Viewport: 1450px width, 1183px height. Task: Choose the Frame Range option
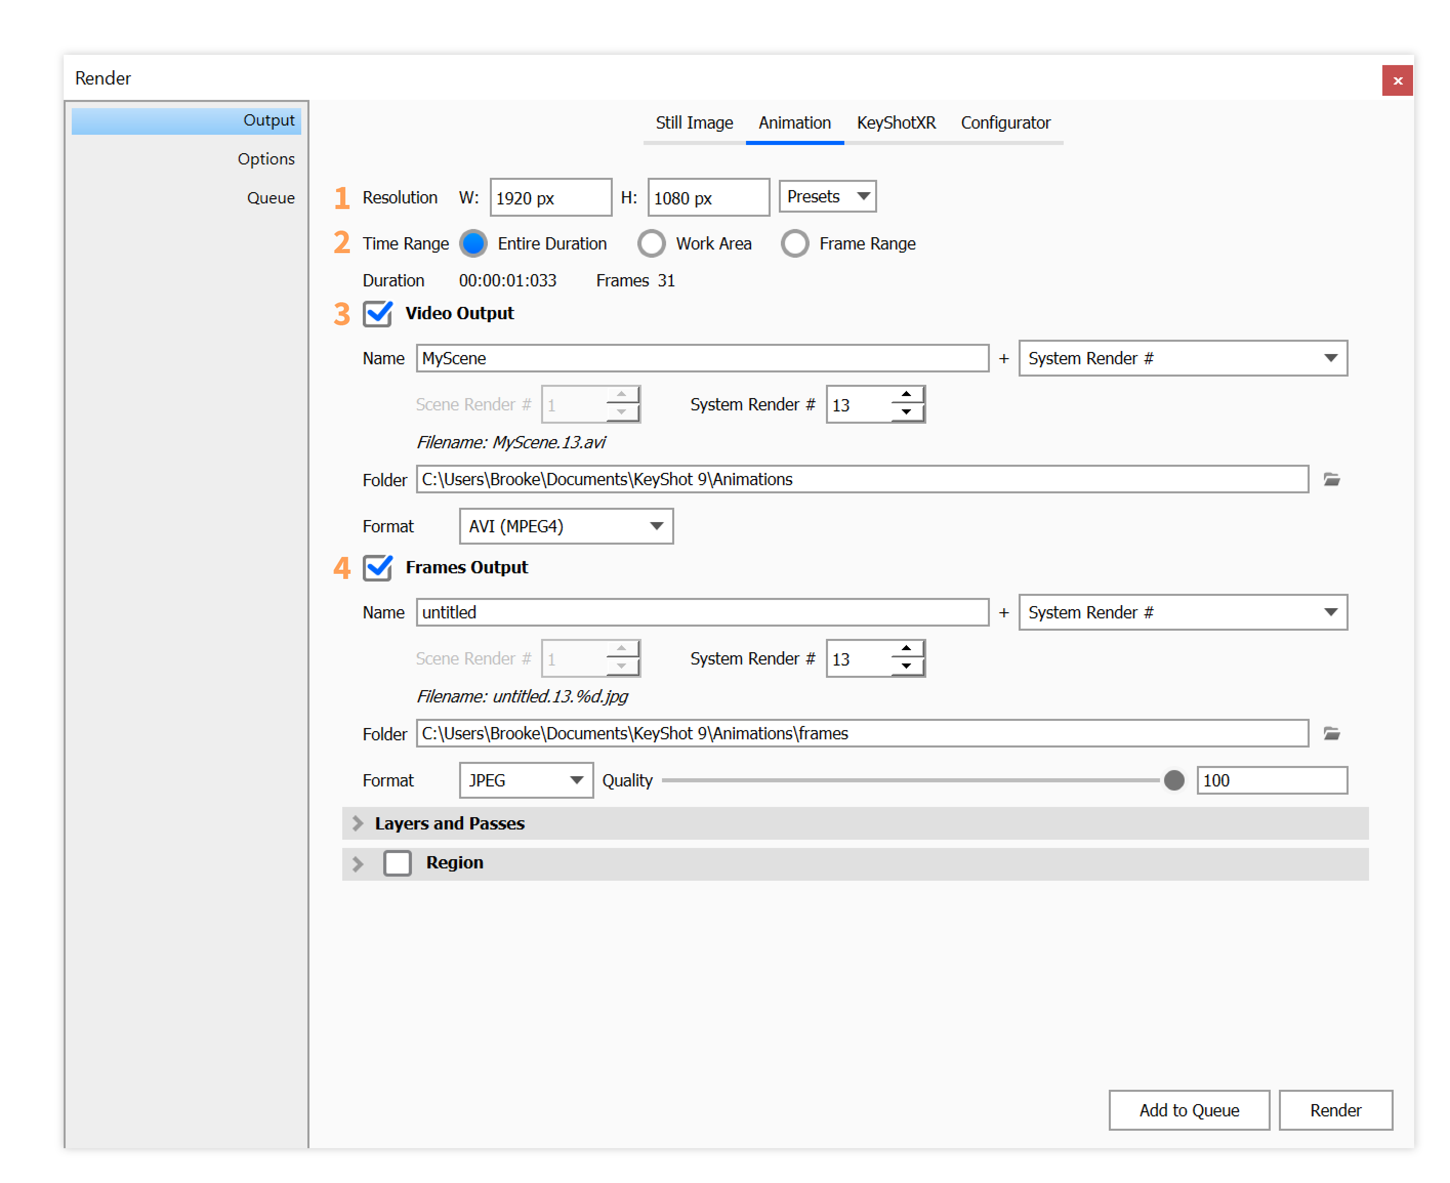(x=796, y=243)
